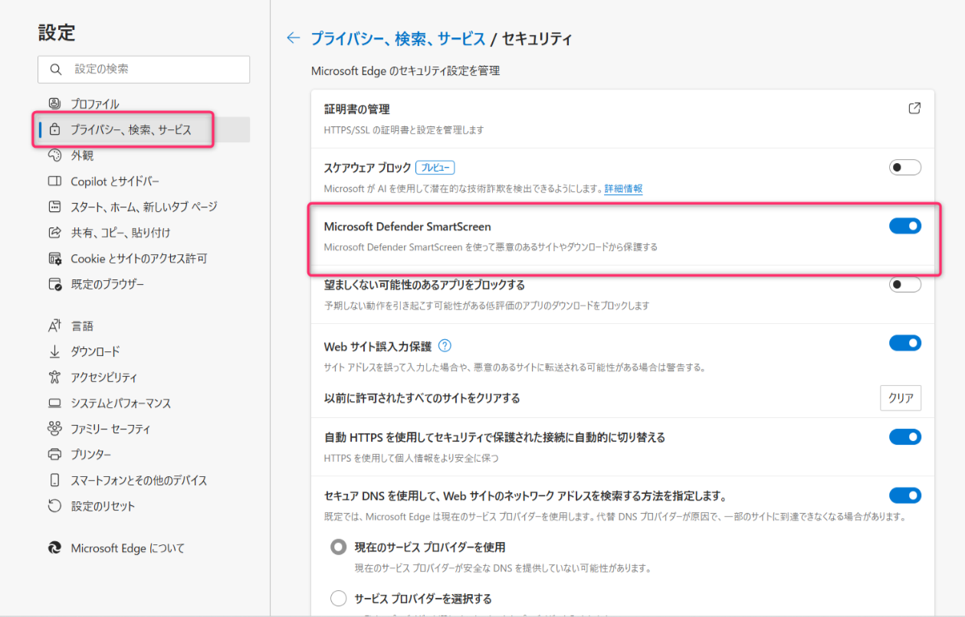Turn off Microsoft Defender SmartScreen toggle
Viewport: 965px width, 617px height.
905,226
